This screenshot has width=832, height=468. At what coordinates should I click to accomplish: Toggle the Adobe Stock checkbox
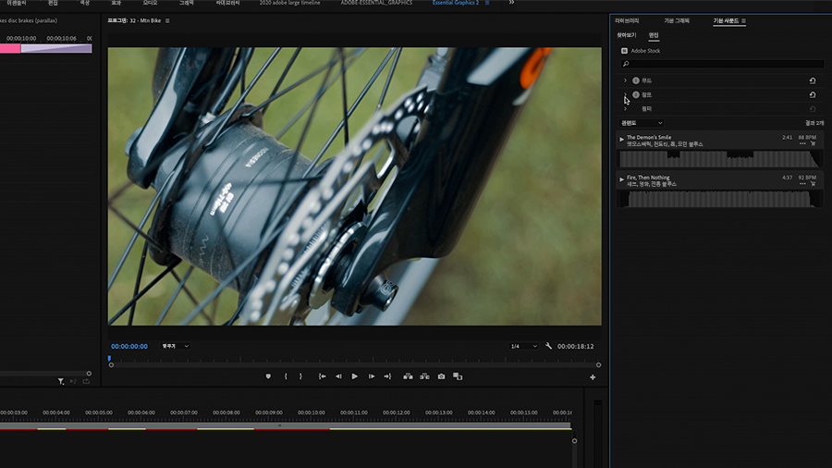(624, 51)
